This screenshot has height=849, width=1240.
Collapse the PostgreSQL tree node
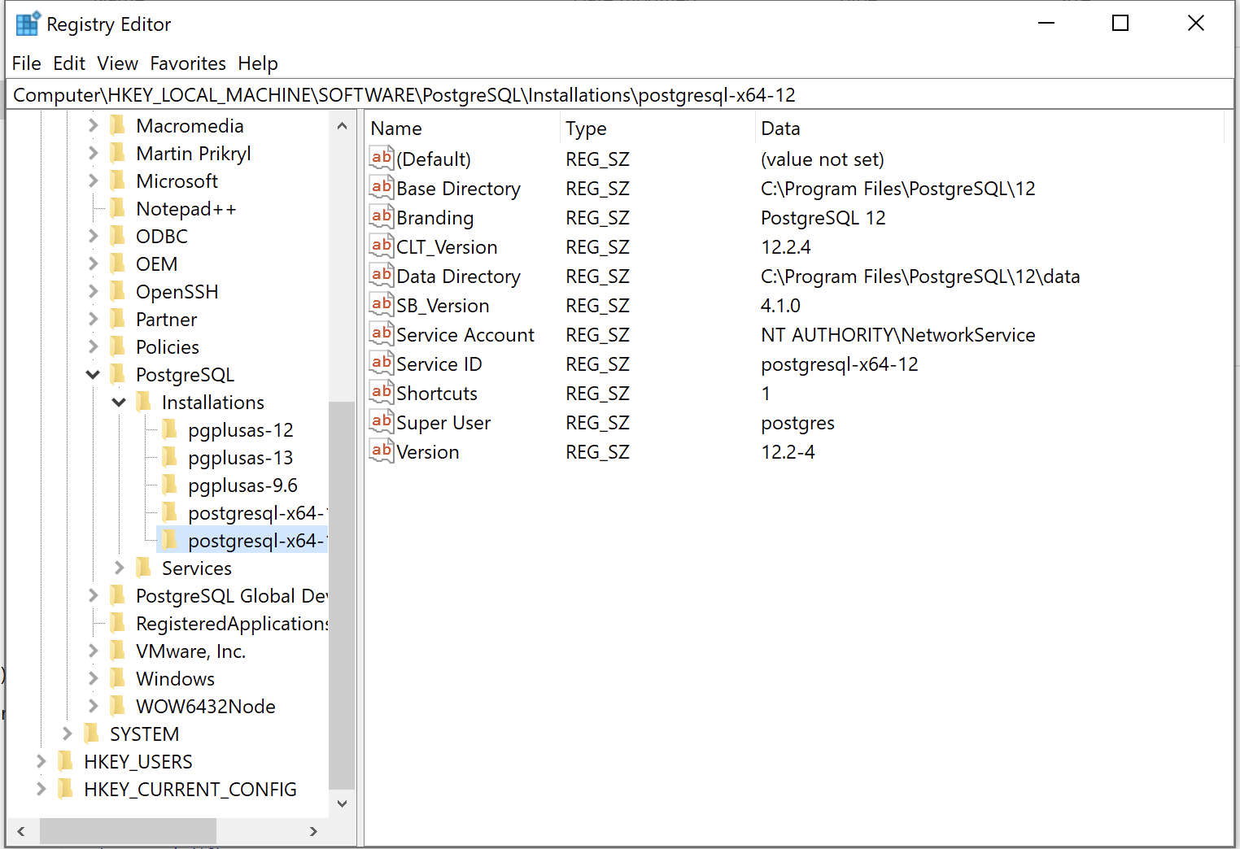pos(93,375)
